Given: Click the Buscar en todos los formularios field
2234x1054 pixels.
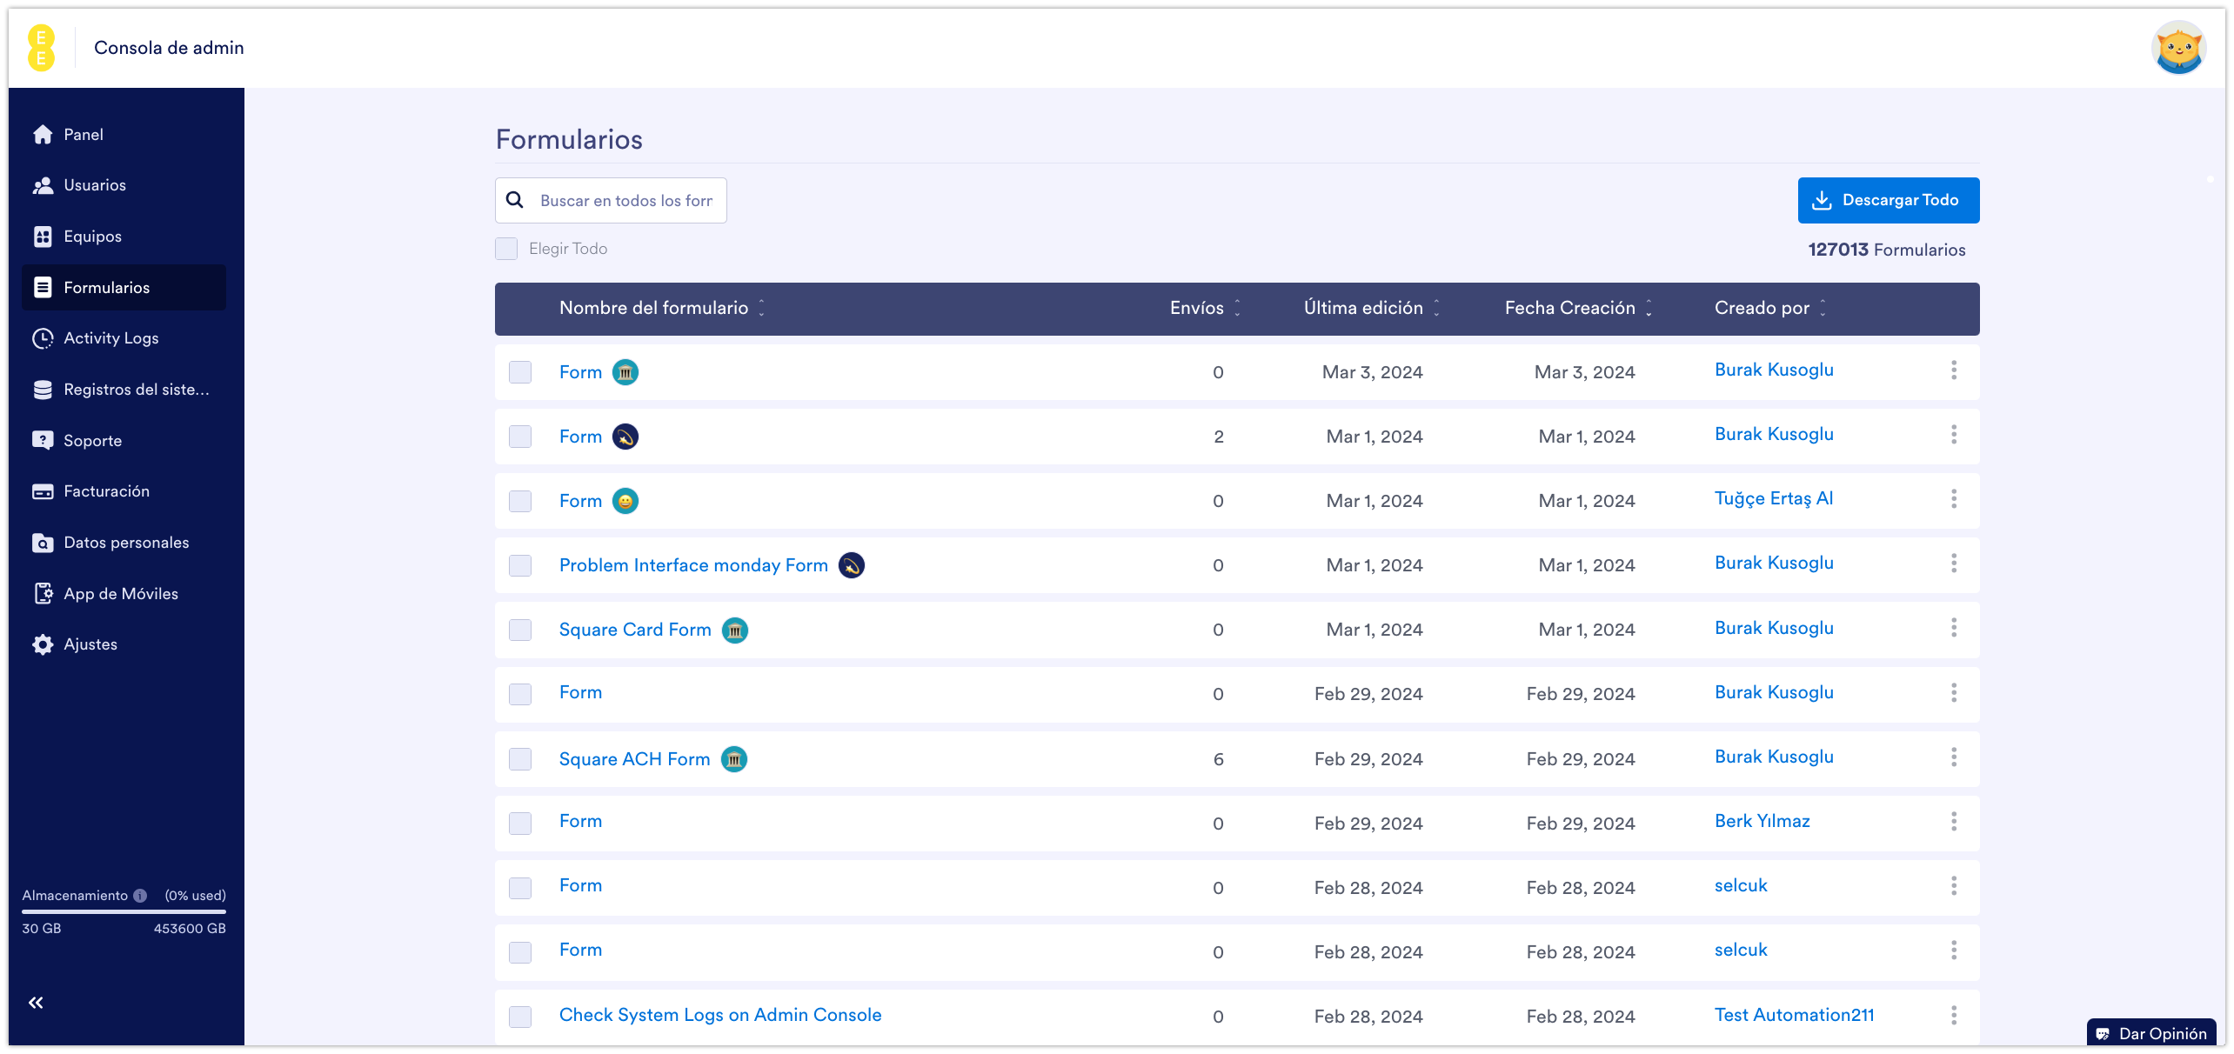Looking at the screenshot, I should coord(626,200).
